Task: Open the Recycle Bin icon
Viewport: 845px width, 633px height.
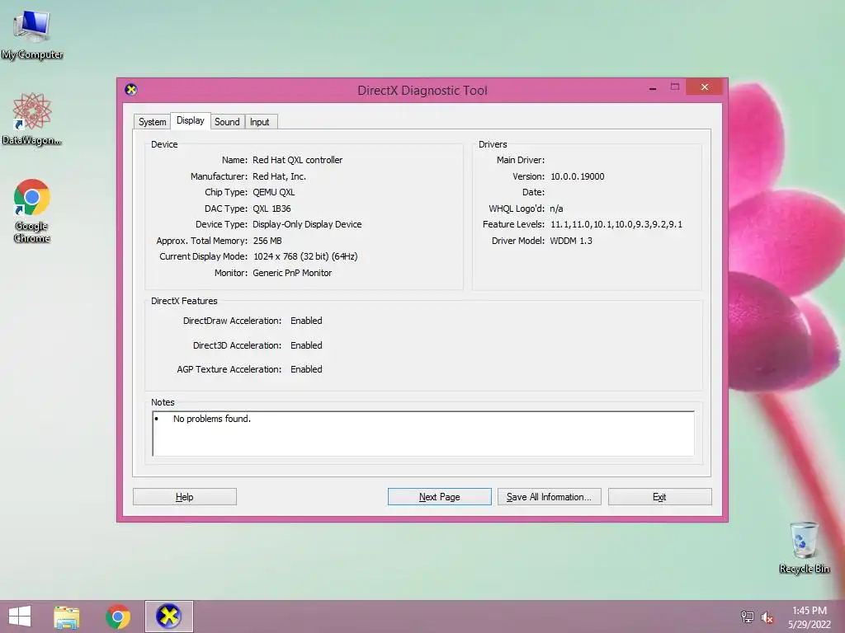Action: [x=804, y=547]
